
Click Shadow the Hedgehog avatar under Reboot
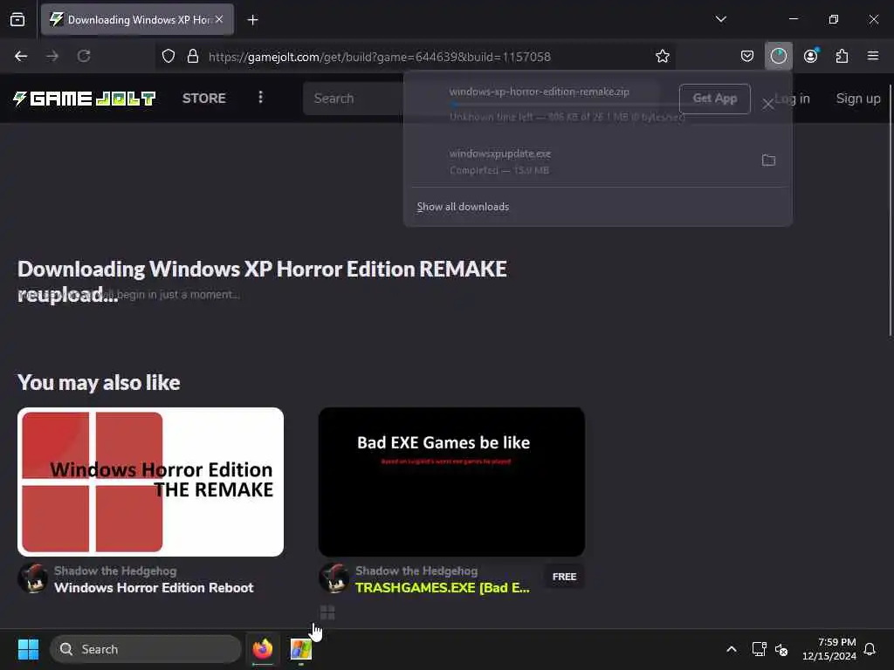[x=33, y=578]
